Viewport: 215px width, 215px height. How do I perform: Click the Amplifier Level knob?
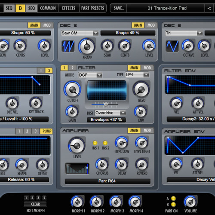tap(77, 146)
